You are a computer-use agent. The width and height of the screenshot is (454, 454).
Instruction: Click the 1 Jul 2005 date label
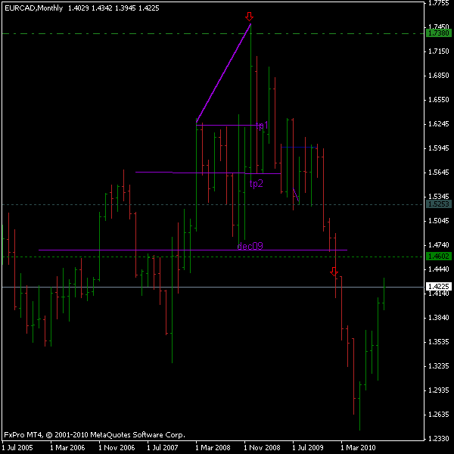coord(17,447)
